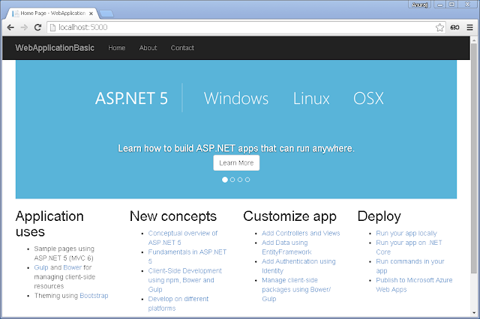Viewport: 480px width, 319px height.
Task: Click the Deploy heading
Action: [x=379, y=216]
